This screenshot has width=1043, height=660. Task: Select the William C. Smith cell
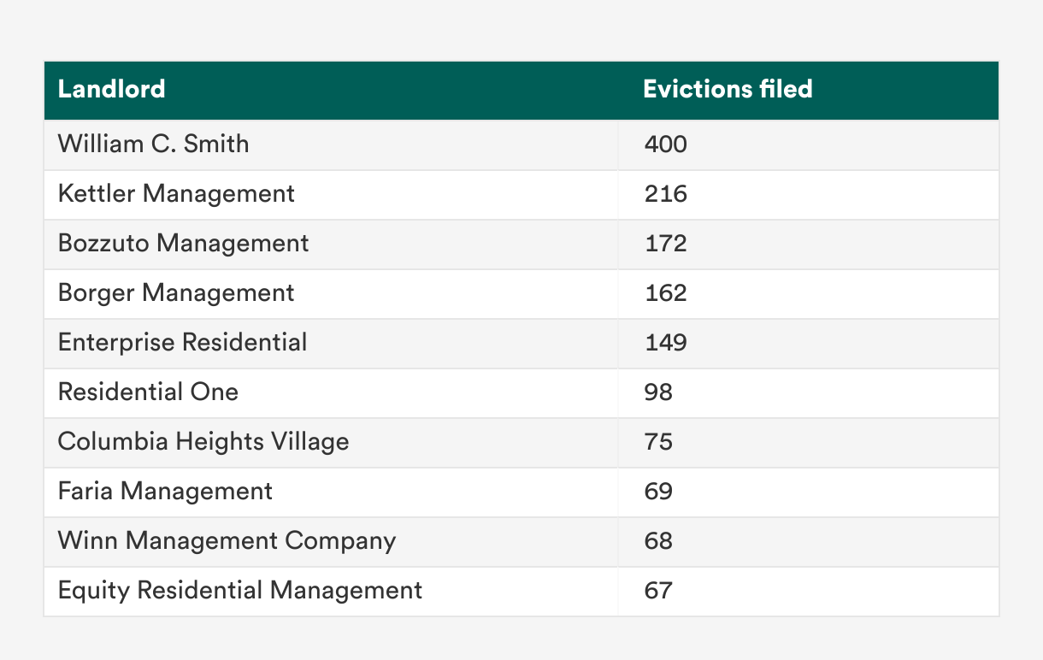pos(154,144)
